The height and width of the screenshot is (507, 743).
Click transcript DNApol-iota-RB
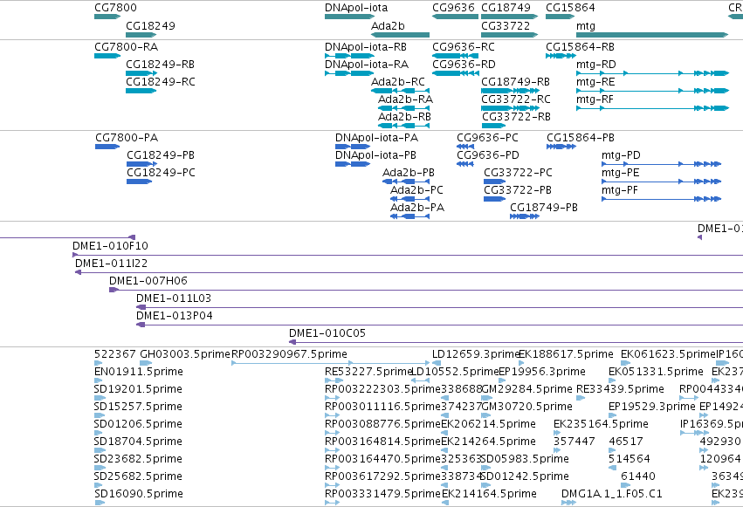coord(350,56)
